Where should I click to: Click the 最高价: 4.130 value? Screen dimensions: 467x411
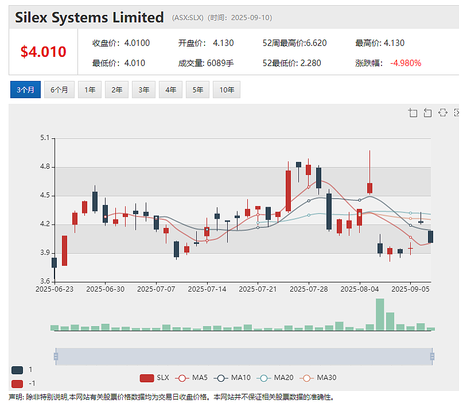[380, 43]
